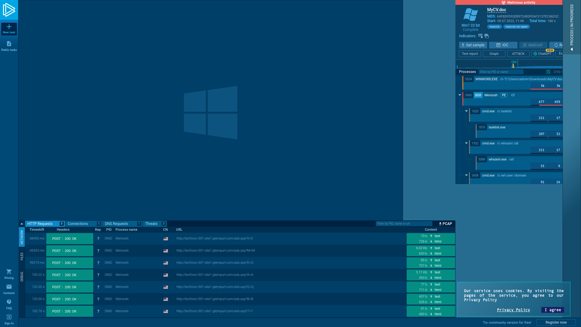Collapse the Menorah process tree node 3960

(459, 95)
